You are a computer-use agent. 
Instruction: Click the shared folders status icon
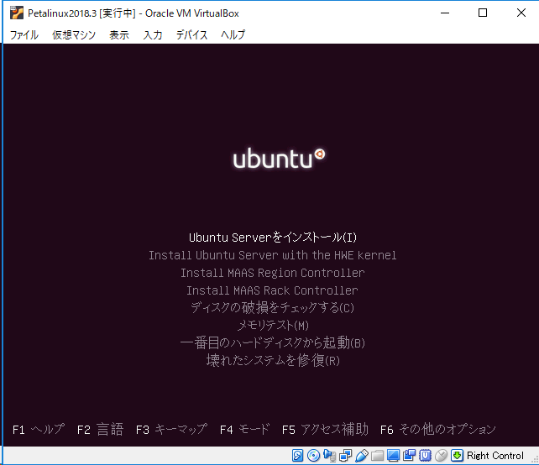[378, 456]
